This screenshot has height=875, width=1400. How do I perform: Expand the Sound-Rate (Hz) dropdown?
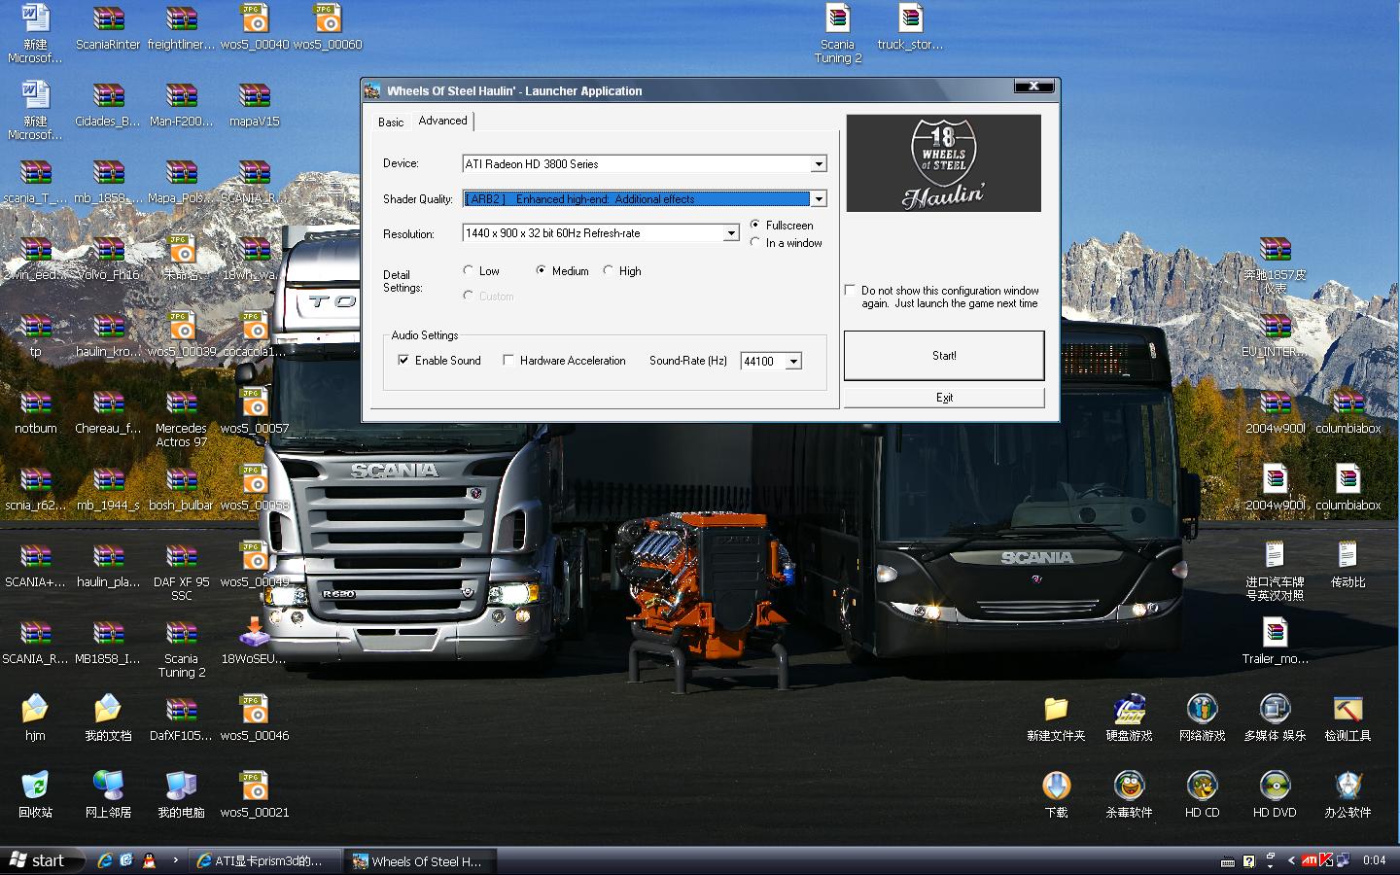tap(793, 362)
